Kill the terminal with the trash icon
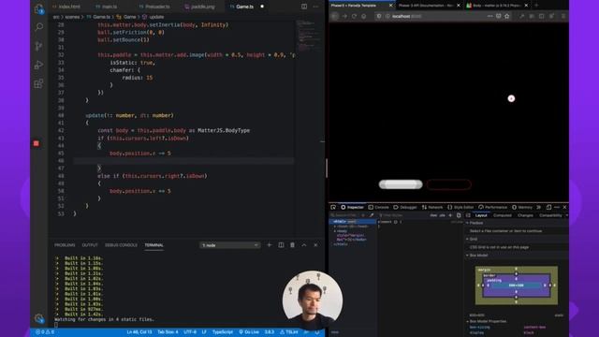The height and width of the screenshot is (337, 599). coord(292,245)
